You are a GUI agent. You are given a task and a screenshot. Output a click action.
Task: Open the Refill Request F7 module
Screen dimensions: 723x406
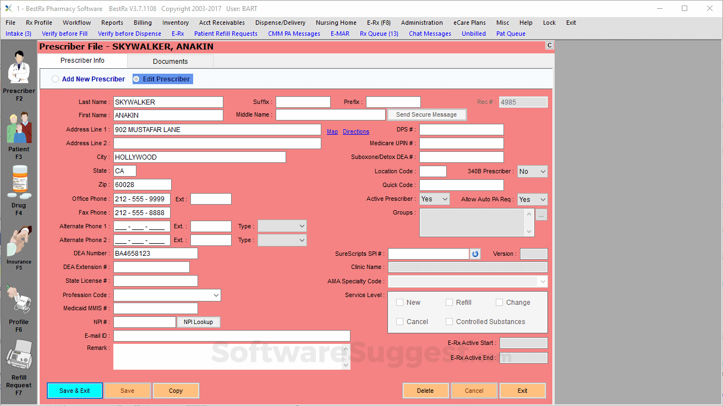pos(19,360)
